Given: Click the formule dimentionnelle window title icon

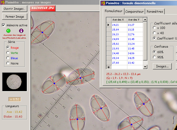Looking at the screenshot, I should point(103,3).
